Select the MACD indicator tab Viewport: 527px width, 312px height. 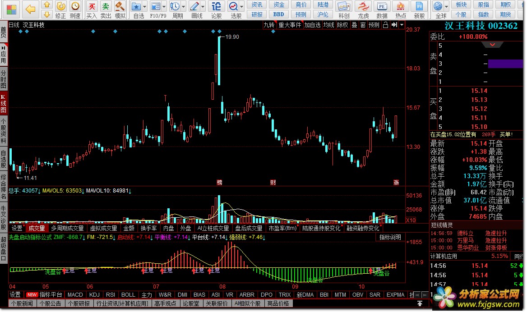tap(75, 295)
